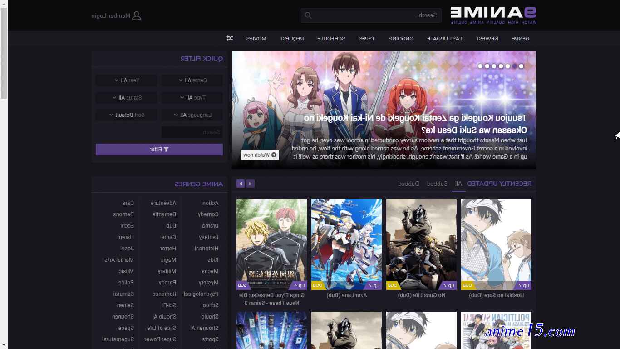Select the Historical genre

pos(207,249)
